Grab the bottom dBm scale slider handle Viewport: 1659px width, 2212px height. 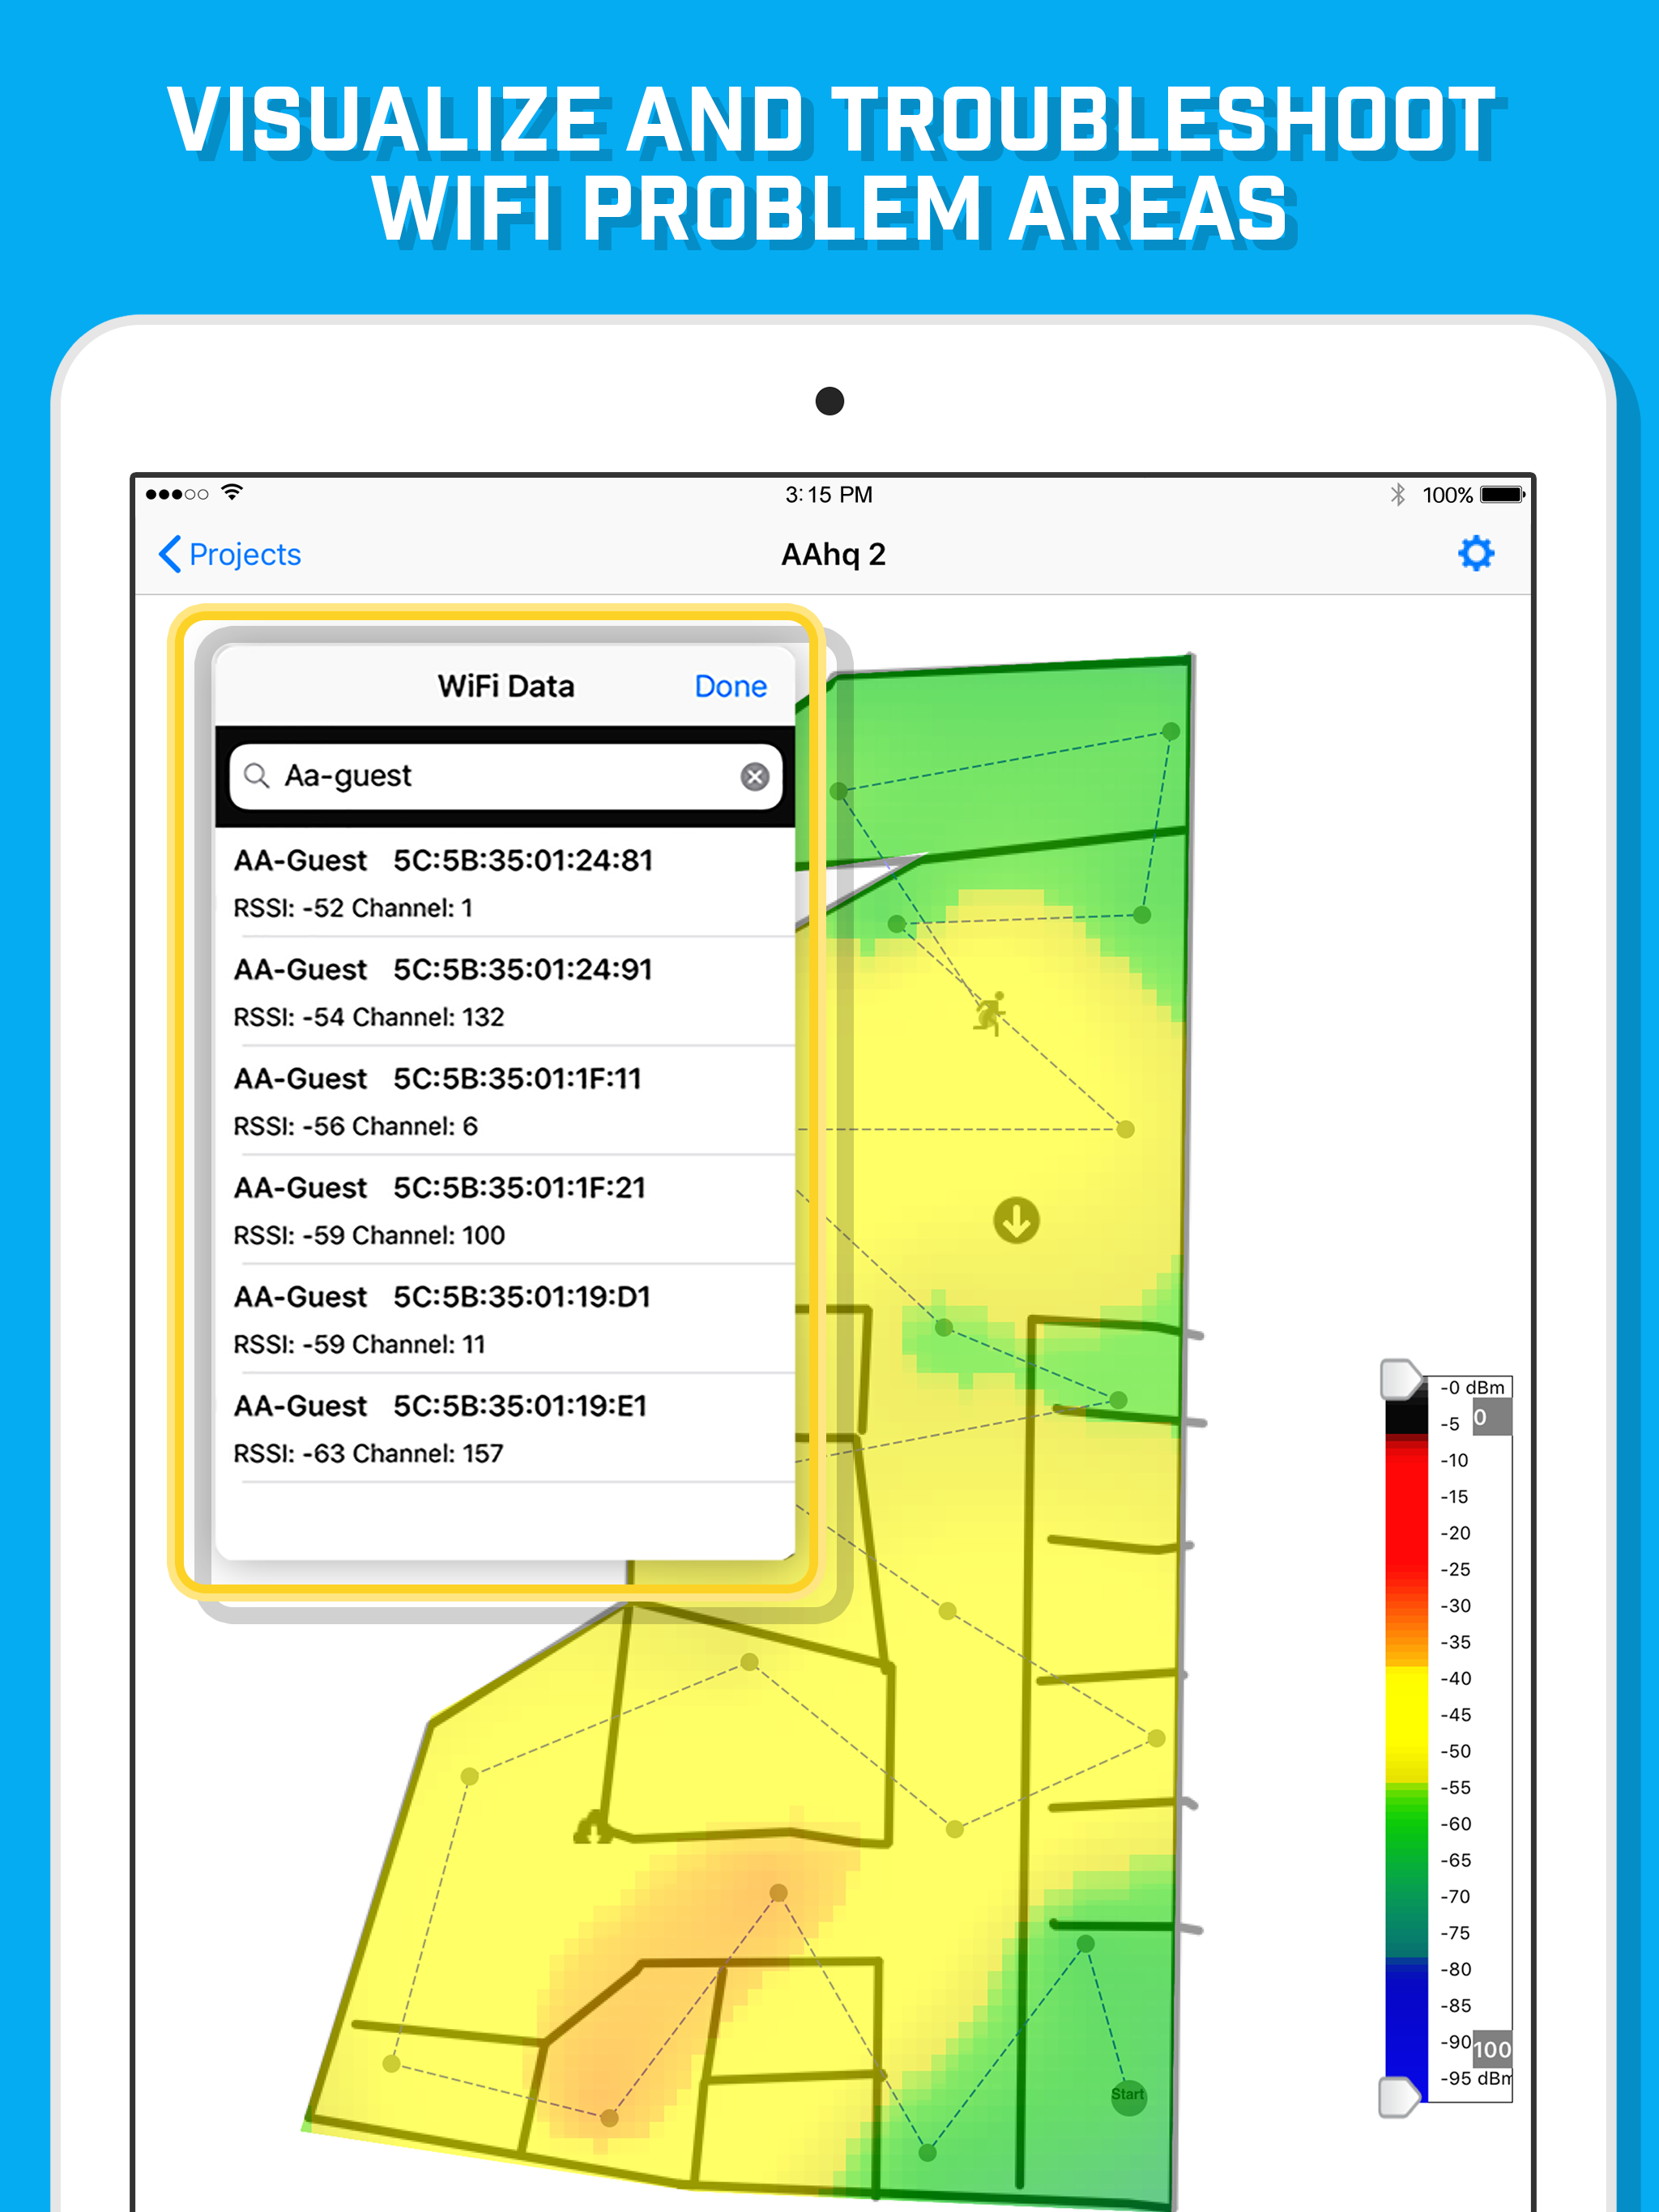click(x=1398, y=2096)
